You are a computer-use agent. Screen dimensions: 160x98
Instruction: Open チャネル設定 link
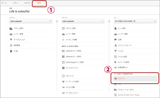[x=123, y=57]
